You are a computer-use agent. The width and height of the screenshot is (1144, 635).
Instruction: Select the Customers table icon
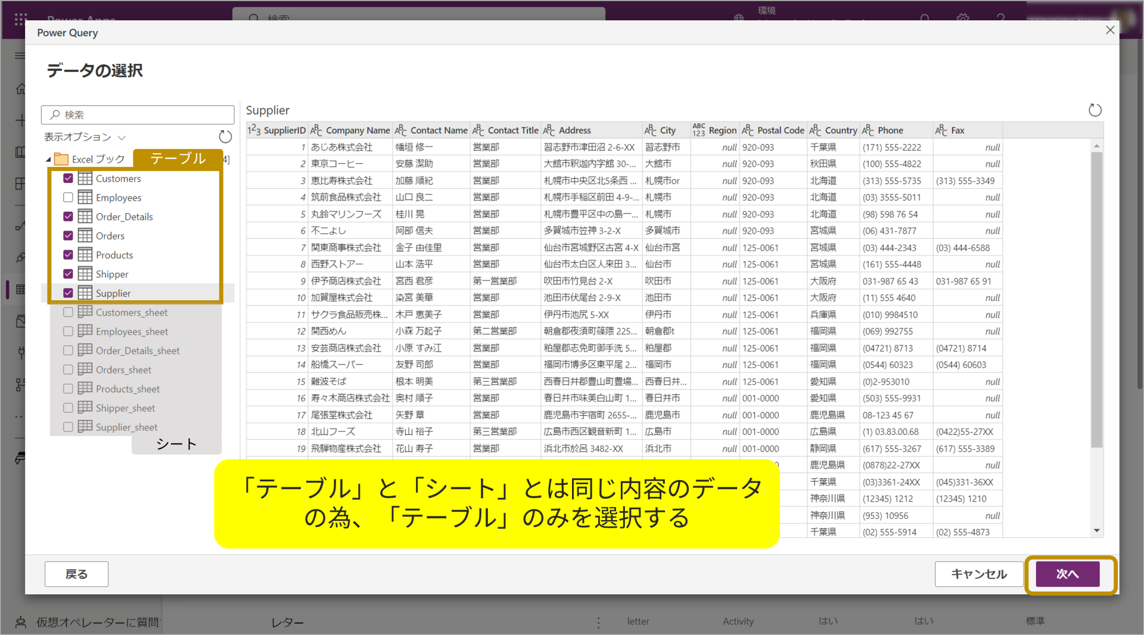tap(85, 178)
